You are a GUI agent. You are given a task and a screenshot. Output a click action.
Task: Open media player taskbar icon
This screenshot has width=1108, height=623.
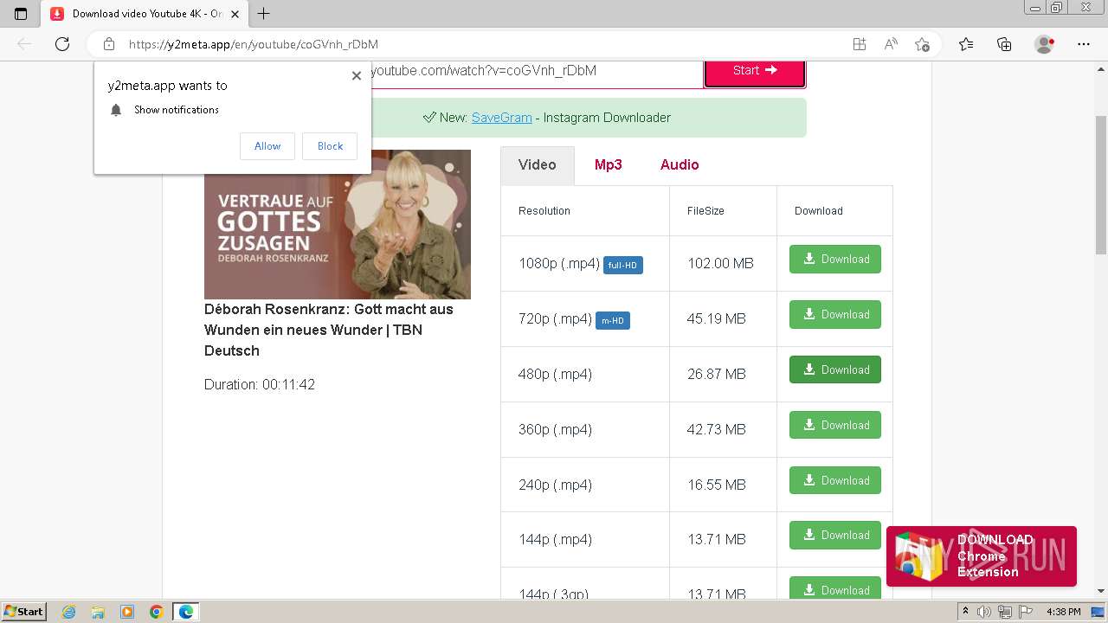127,612
